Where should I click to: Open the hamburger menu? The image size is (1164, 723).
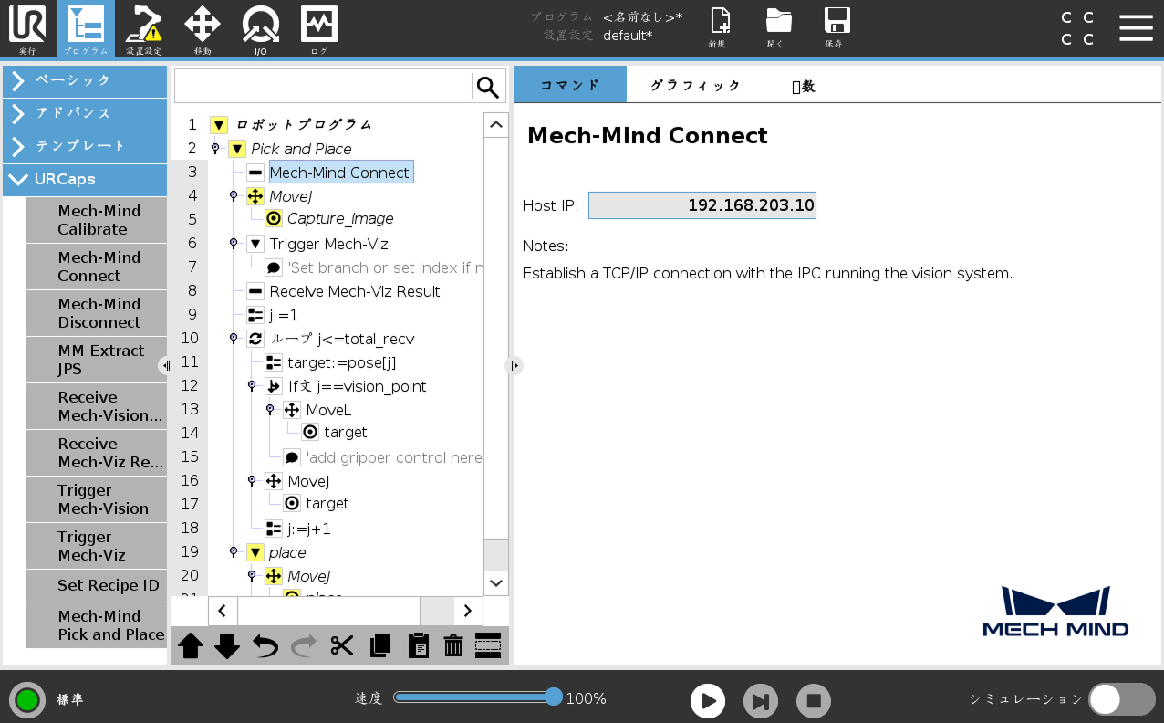[x=1136, y=27]
